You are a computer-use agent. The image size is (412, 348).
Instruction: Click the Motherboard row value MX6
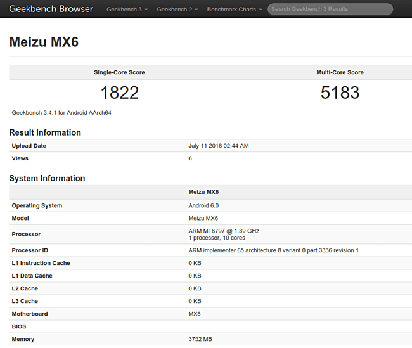195,314
